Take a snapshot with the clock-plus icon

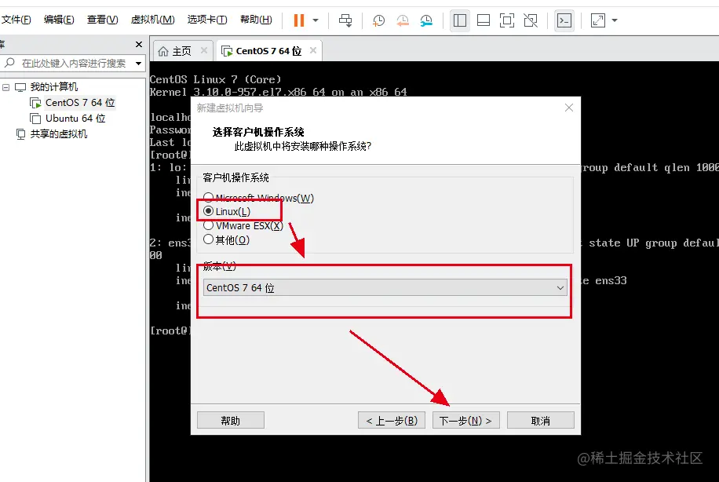click(x=379, y=20)
